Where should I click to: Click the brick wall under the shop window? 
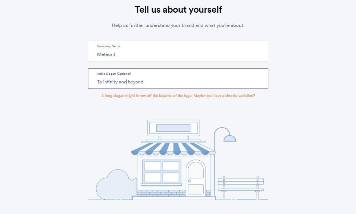(160, 193)
